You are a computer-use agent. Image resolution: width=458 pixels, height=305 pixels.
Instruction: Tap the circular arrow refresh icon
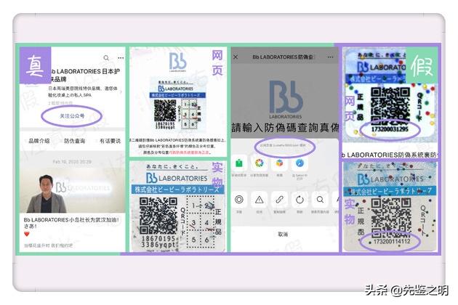click(x=300, y=200)
